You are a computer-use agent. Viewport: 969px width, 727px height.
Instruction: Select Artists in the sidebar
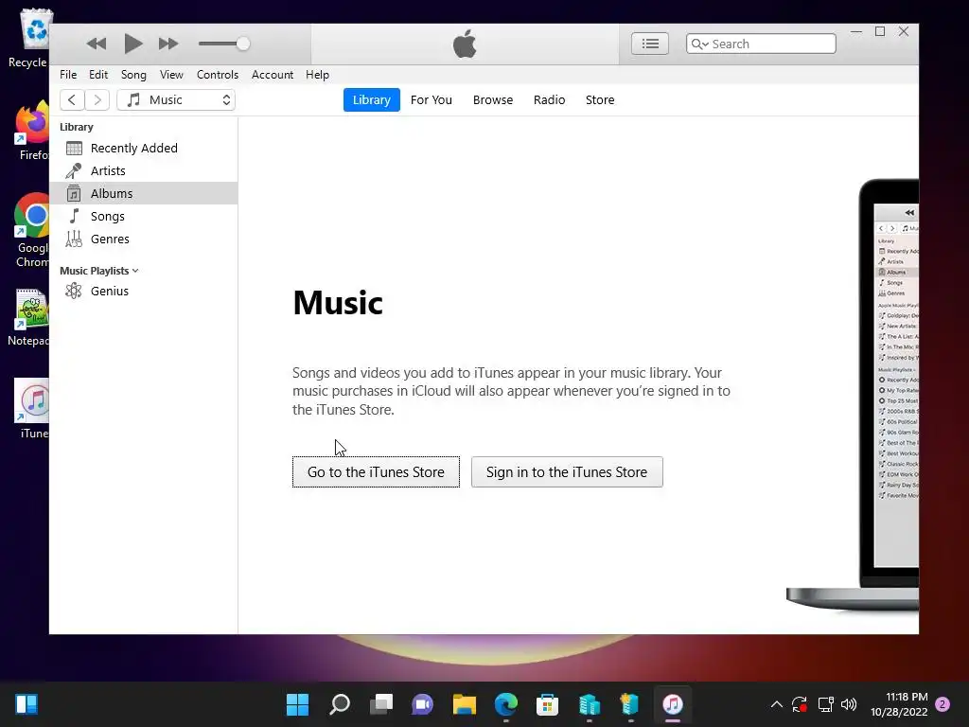pyautogui.click(x=144, y=170)
